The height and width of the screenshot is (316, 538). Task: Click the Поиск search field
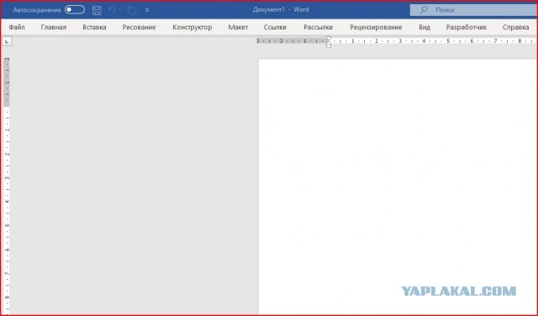click(473, 10)
